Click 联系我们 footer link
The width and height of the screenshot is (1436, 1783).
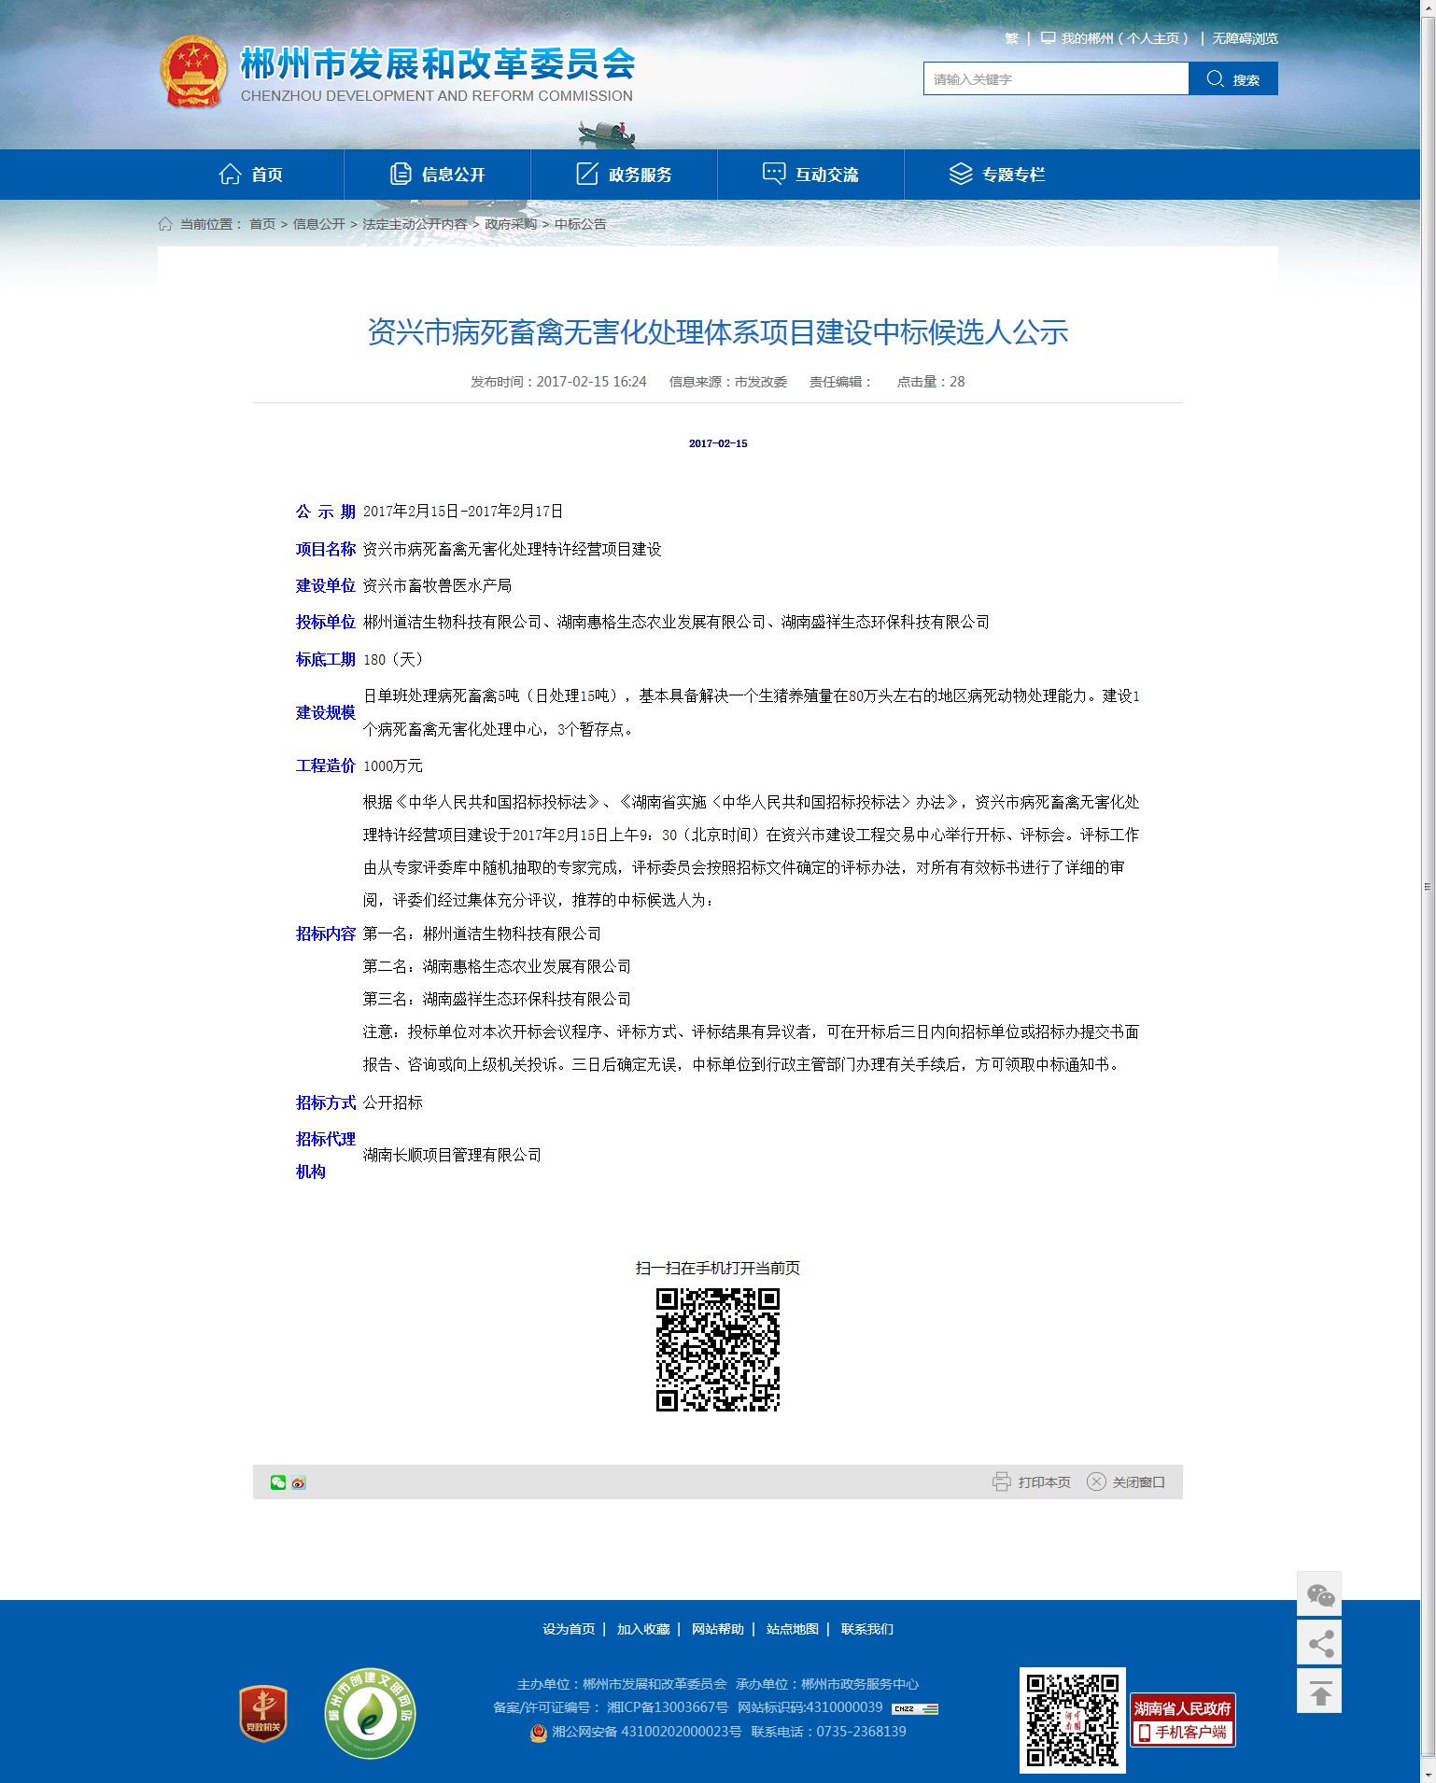click(867, 1629)
